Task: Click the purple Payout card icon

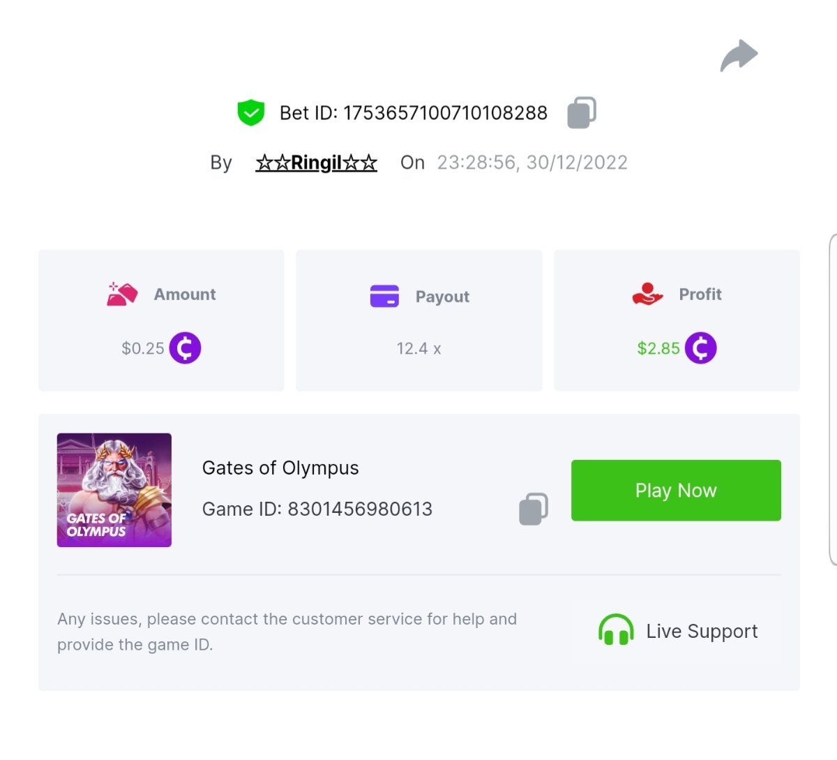Action: (x=384, y=296)
